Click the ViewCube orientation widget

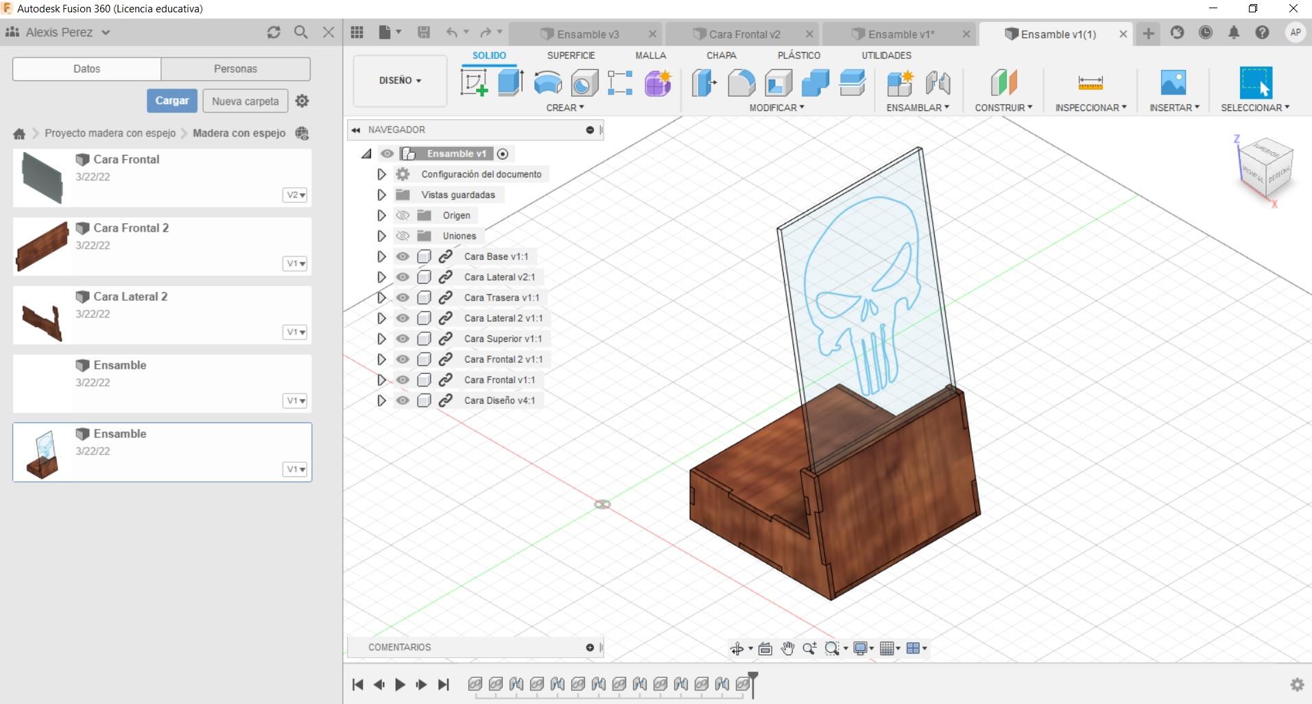point(1265,169)
